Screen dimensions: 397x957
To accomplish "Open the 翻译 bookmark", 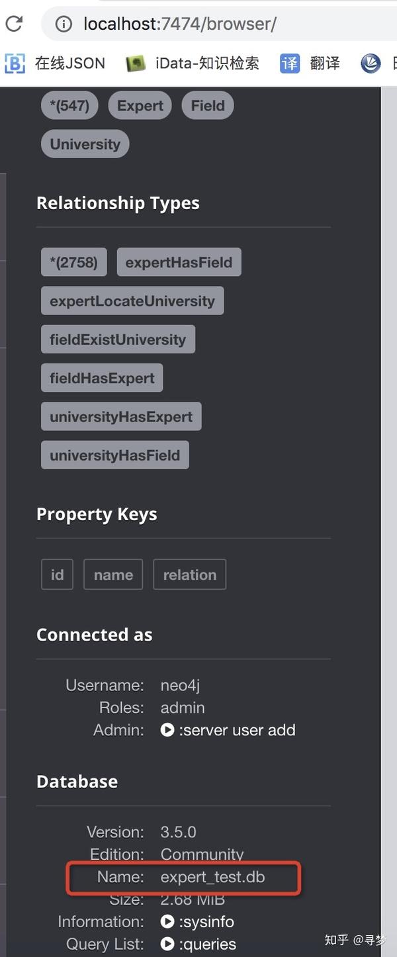I will 310,63.
